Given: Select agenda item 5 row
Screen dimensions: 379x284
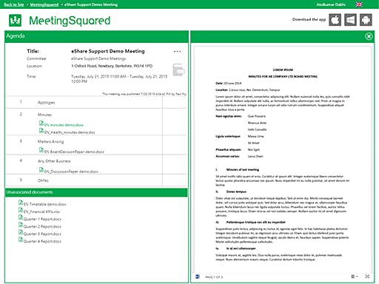Looking at the screenshot, I should click(96, 180).
